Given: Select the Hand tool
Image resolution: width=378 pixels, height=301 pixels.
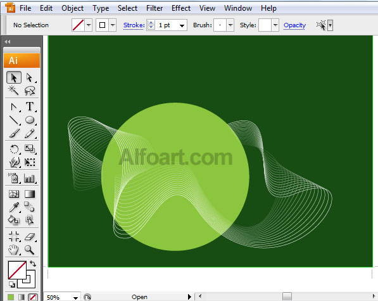Looking at the screenshot, I should [14, 250].
